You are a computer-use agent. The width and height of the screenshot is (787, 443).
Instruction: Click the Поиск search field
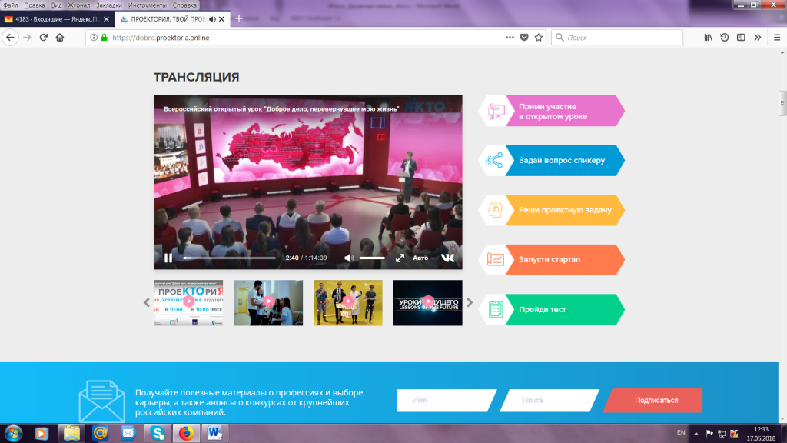(x=617, y=38)
